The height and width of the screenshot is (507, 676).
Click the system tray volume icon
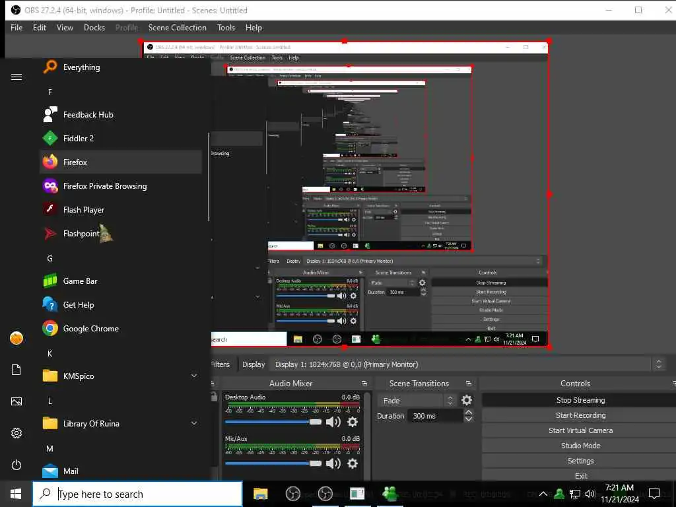(590, 494)
